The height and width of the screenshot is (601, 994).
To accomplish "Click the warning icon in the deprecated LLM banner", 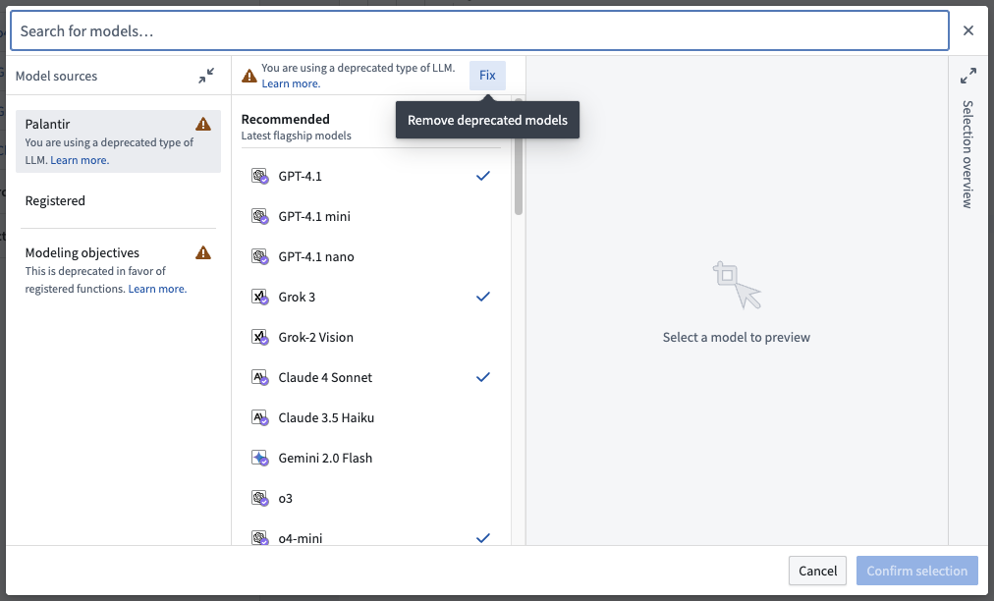I will point(249,76).
